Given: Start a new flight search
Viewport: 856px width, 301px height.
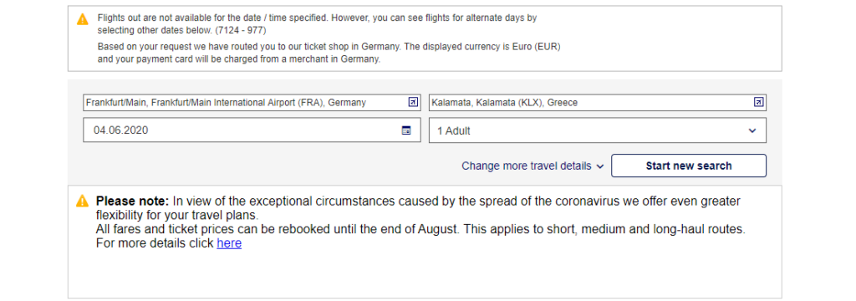Looking at the screenshot, I should pos(689,166).
